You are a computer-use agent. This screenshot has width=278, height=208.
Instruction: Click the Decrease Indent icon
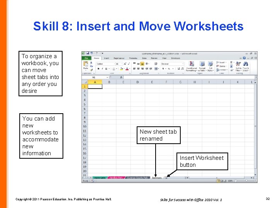[147, 69]
